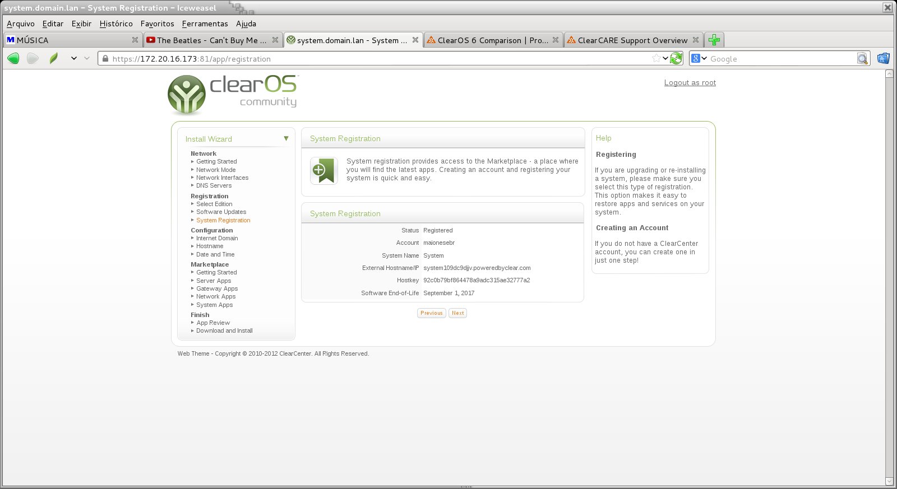Image resolution: width=897 pixels, height=489 pixels.
Task: Open the Ferramentas menu
Action: click(x=205, y=24)
